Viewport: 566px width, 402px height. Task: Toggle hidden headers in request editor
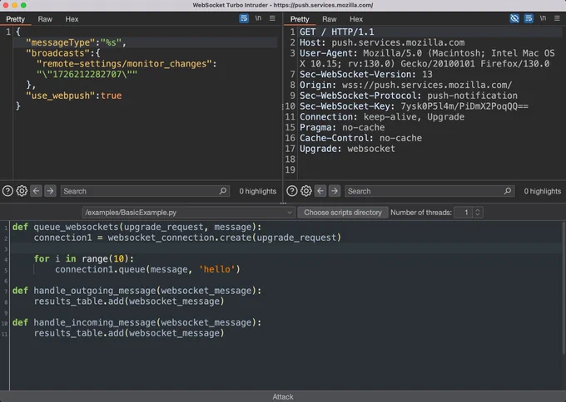[514, 18]
